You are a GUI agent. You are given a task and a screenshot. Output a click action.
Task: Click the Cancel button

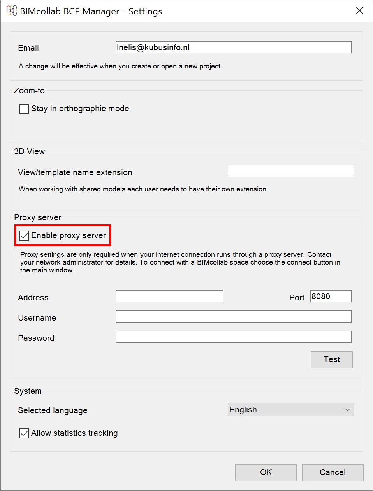(333, 472)
